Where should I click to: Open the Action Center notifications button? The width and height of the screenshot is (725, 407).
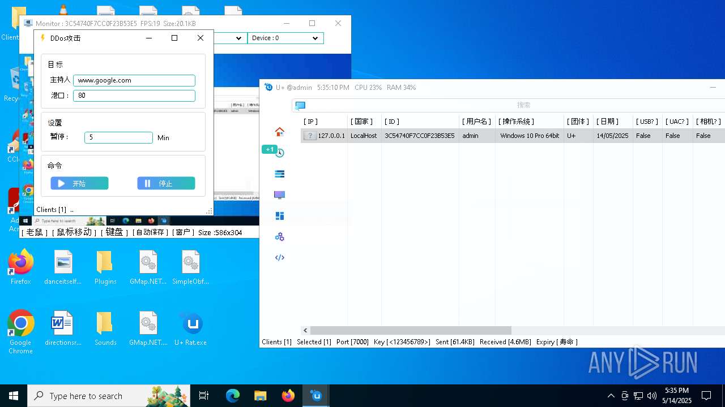coord(706,396)
